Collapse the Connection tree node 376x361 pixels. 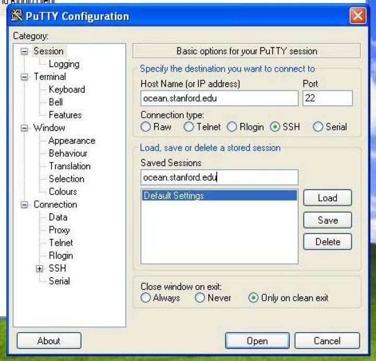click(25, 205)
